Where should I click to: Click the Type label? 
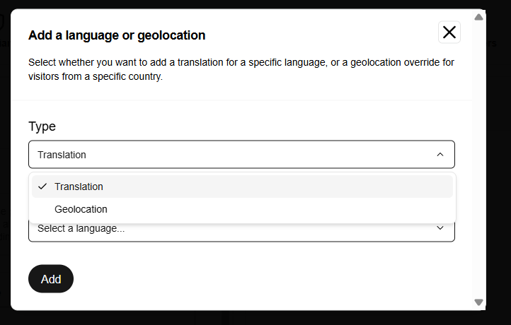(42, 126)
